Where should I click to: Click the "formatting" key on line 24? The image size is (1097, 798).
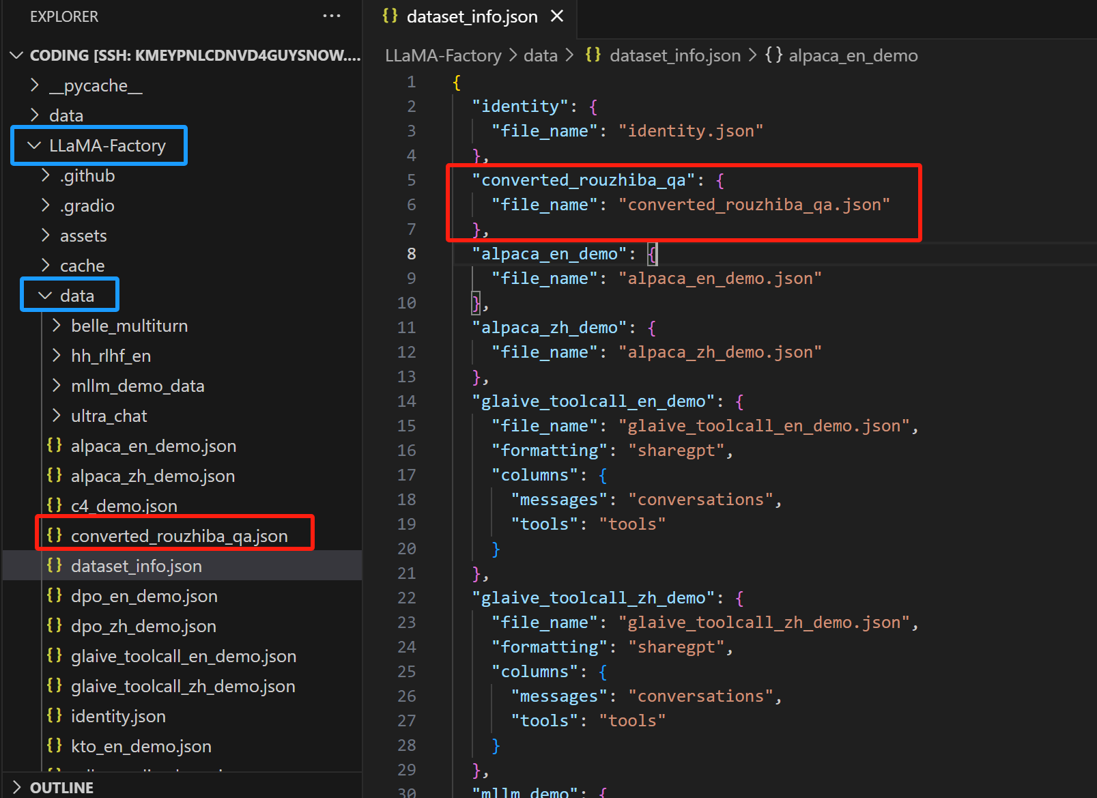550,647
